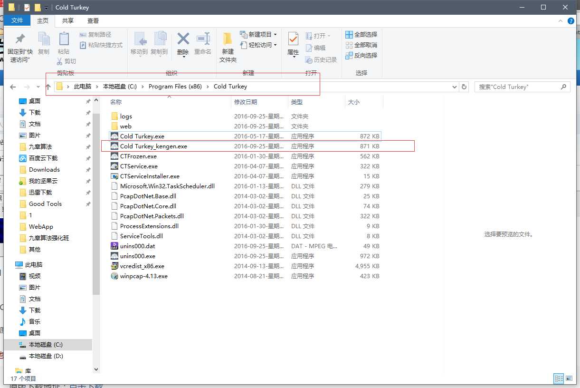Click the Refresh icon beside address bar
The width and height of the screenshot is (580, 388).
(465, 87)
